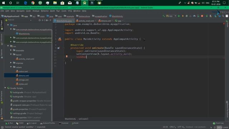Open the Event Log button
Image resolution: width=229 pixels, height=129 pixels.
pyautogui.click(x=218, y=123)
